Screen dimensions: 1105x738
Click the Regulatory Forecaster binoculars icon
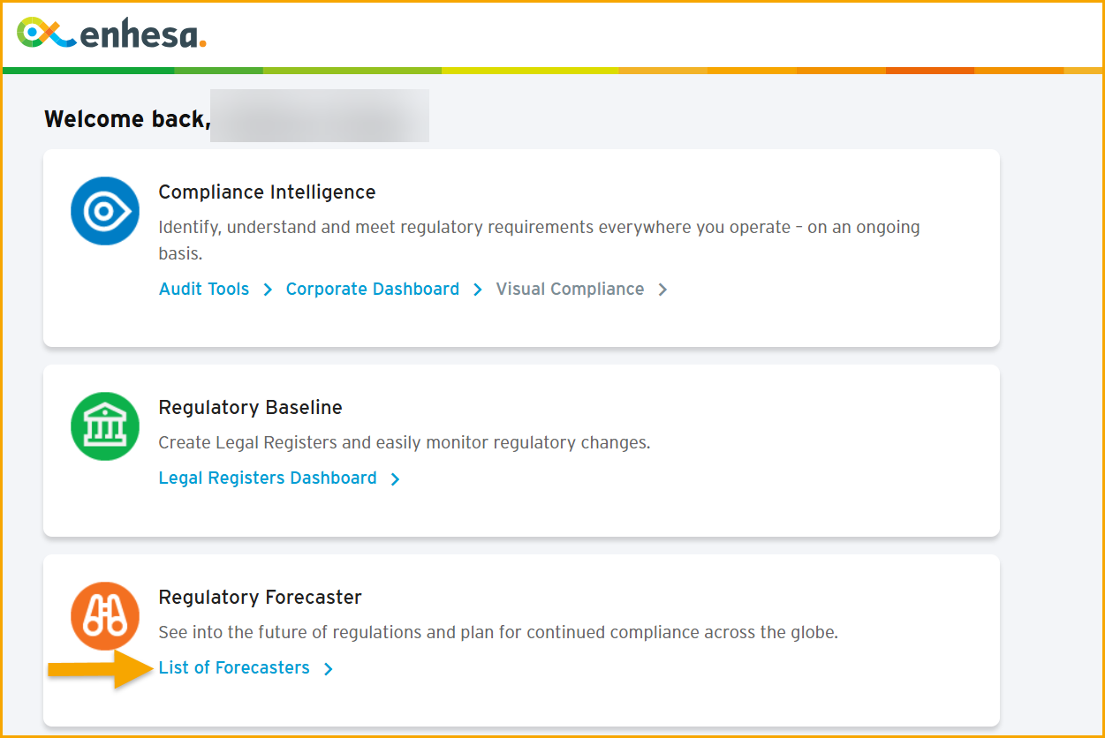105,616
